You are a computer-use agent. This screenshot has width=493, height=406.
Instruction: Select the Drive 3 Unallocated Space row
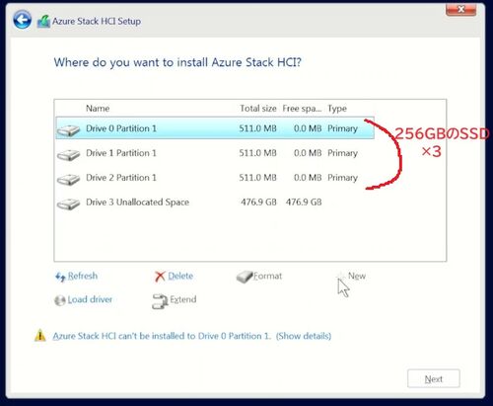coord(215,203)
